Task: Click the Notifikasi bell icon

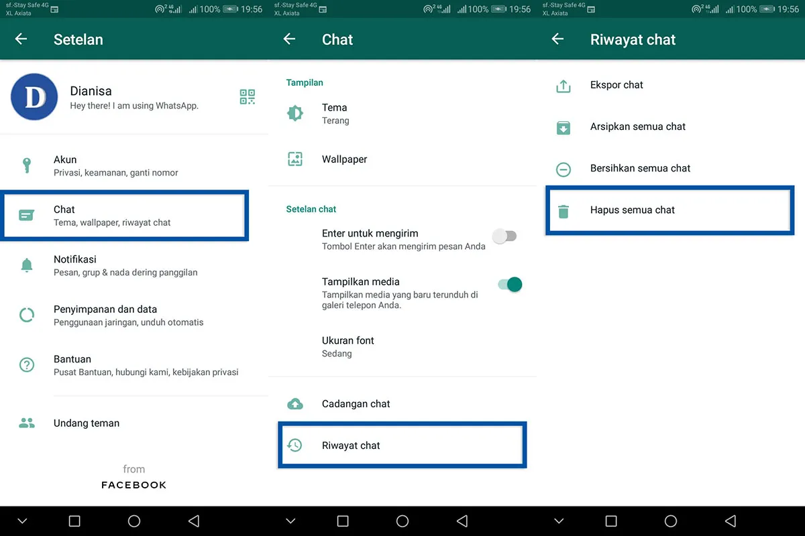Action: pos(27,265)
